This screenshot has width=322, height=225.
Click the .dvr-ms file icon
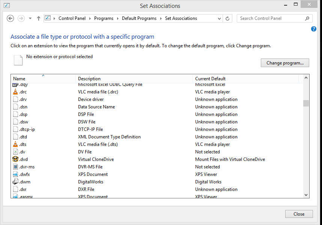point(15,167)
